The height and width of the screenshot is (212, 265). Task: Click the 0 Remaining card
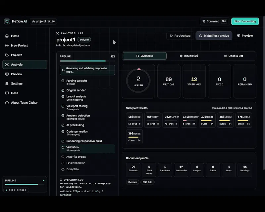245,81
